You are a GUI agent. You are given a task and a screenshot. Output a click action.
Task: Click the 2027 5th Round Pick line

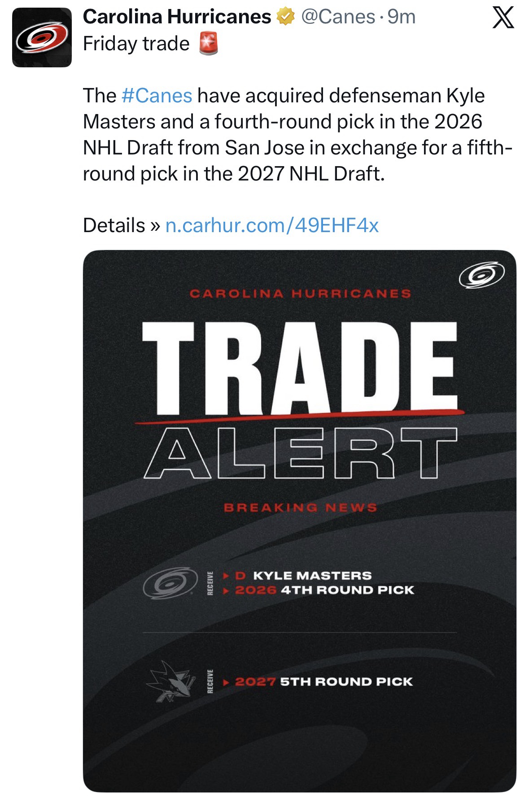coord(324,682)
